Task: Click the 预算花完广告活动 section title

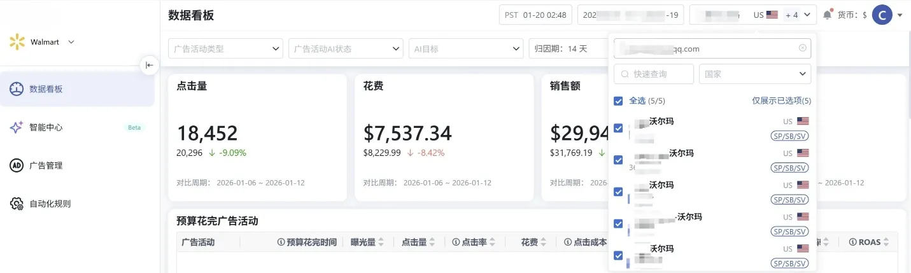Action: point(217,221)
